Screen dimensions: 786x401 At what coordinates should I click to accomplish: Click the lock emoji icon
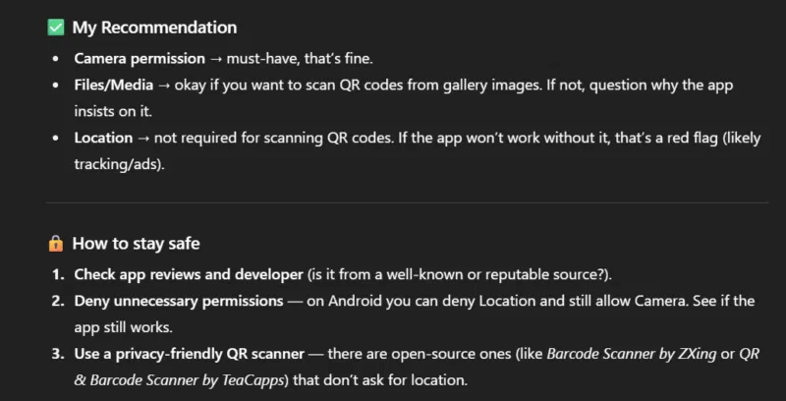pyautogui.click(x=55, y=243)
